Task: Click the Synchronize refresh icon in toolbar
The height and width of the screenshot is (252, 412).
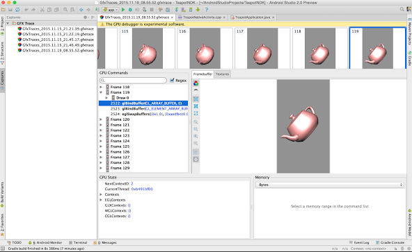Action: [x=17, y=10]
